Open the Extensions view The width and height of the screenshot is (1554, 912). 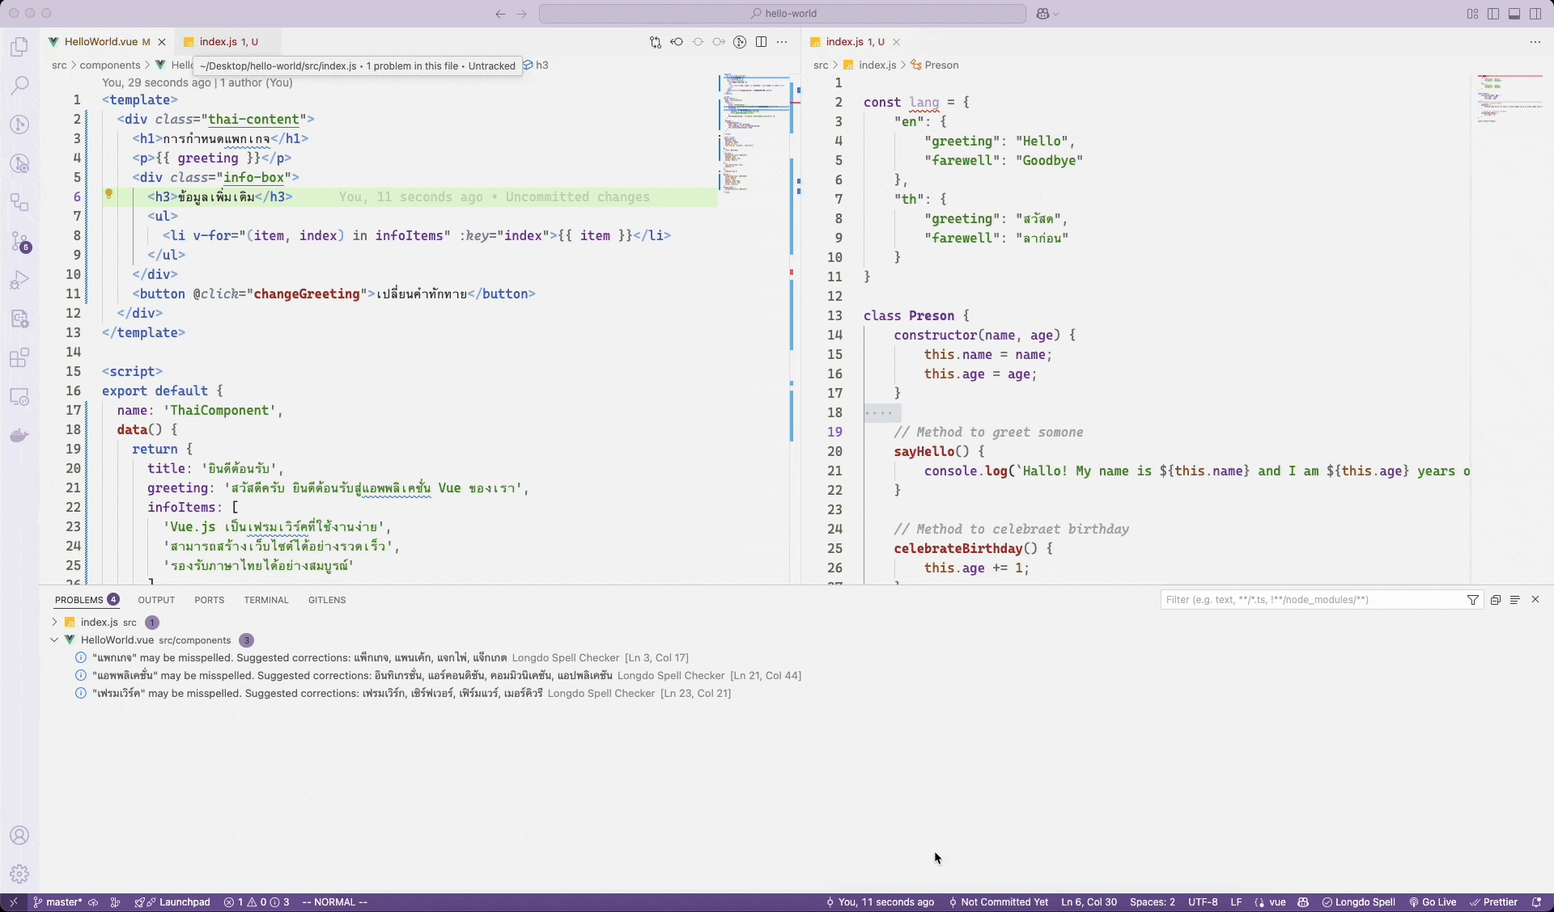19,358
